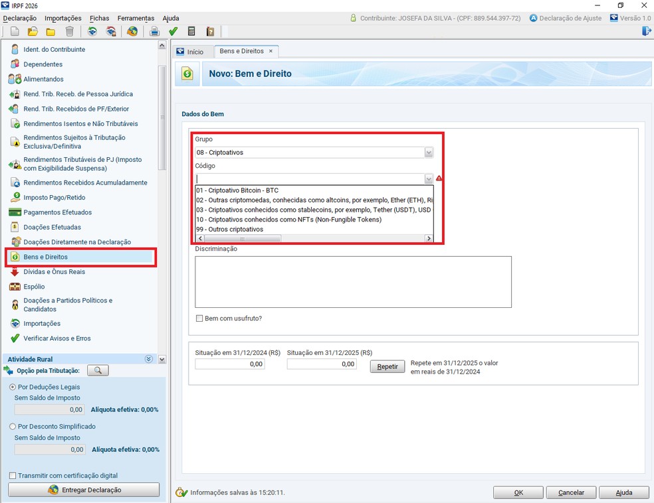
Task: Click the OK button
Action: point(518,492)
